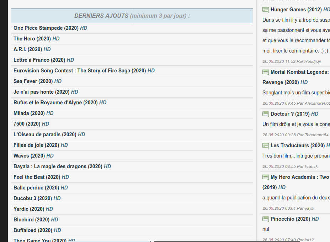Open Rufus et le Royaume d'Alyne link
This screenshot has height=242, width=330.
(60, 103)
